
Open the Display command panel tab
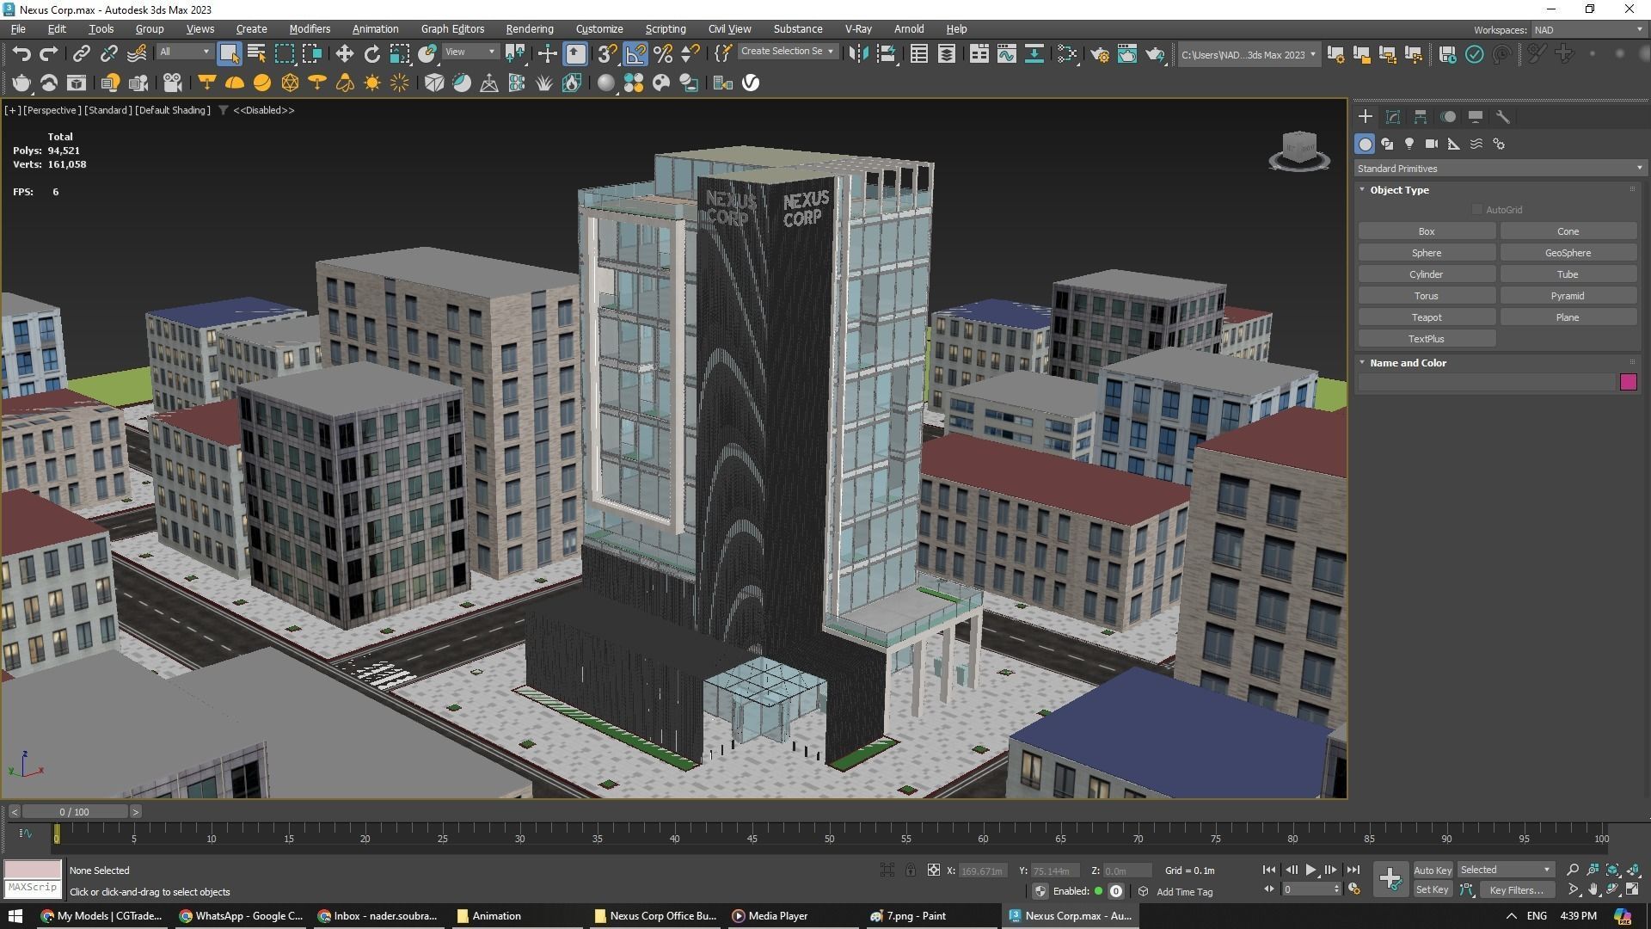tap(1476, 117)
